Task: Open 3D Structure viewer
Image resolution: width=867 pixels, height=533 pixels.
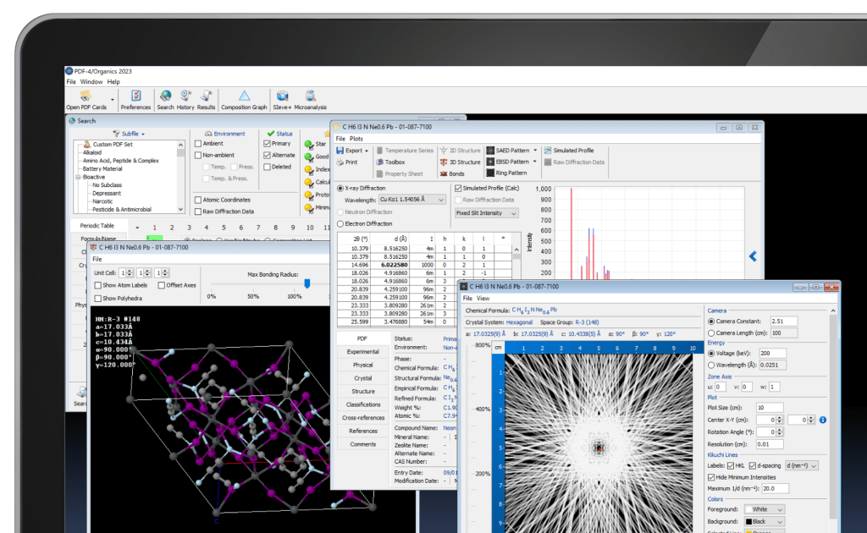Action: click(460, 162)
